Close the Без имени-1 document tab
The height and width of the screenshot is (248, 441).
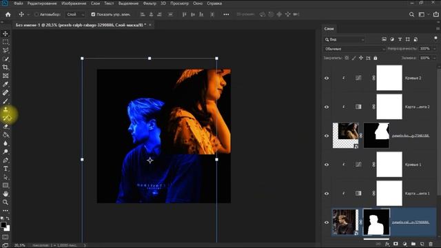(x=150, y=25)
